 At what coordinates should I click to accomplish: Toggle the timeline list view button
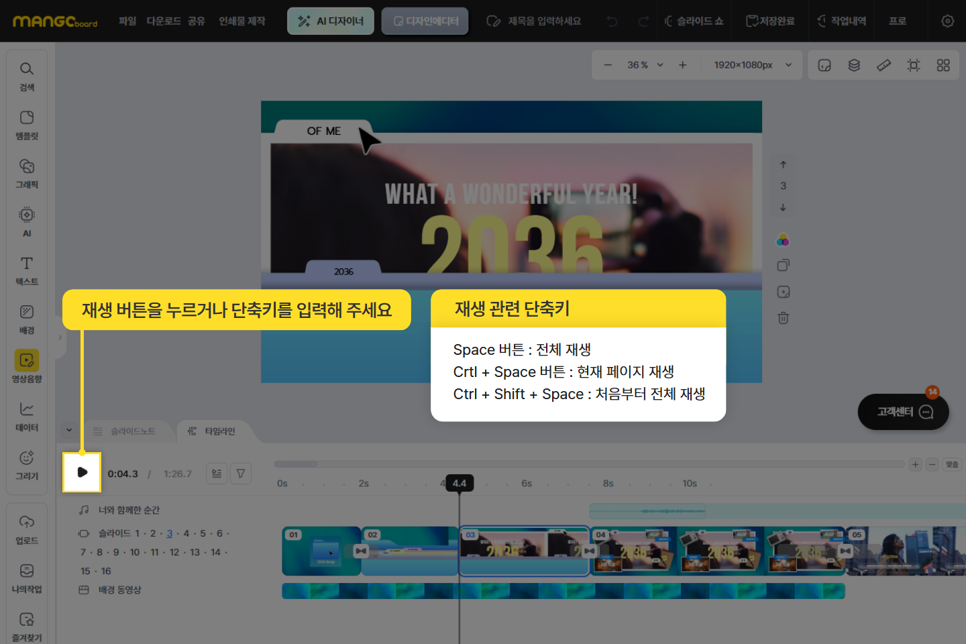(217, 474)
